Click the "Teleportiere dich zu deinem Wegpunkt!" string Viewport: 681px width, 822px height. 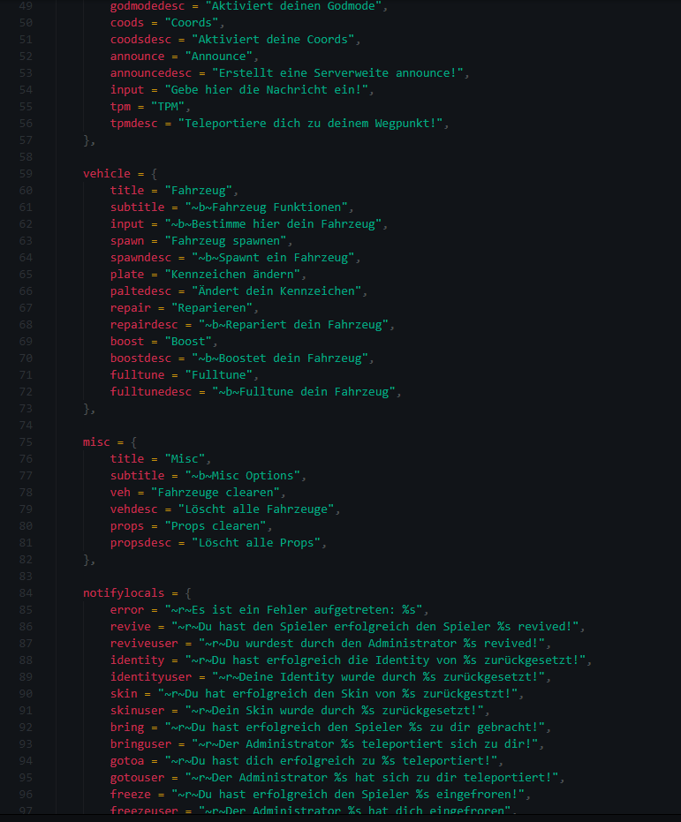310,124
